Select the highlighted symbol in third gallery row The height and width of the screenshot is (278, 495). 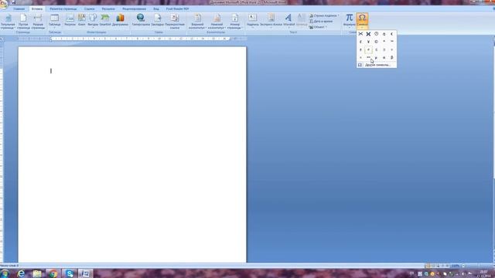pos(368,49)
